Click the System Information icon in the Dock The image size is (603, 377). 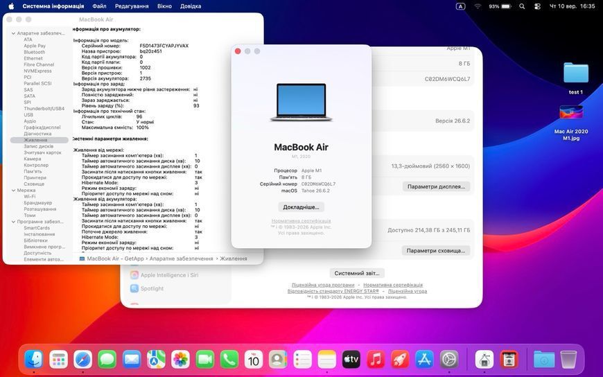(484, 360)
